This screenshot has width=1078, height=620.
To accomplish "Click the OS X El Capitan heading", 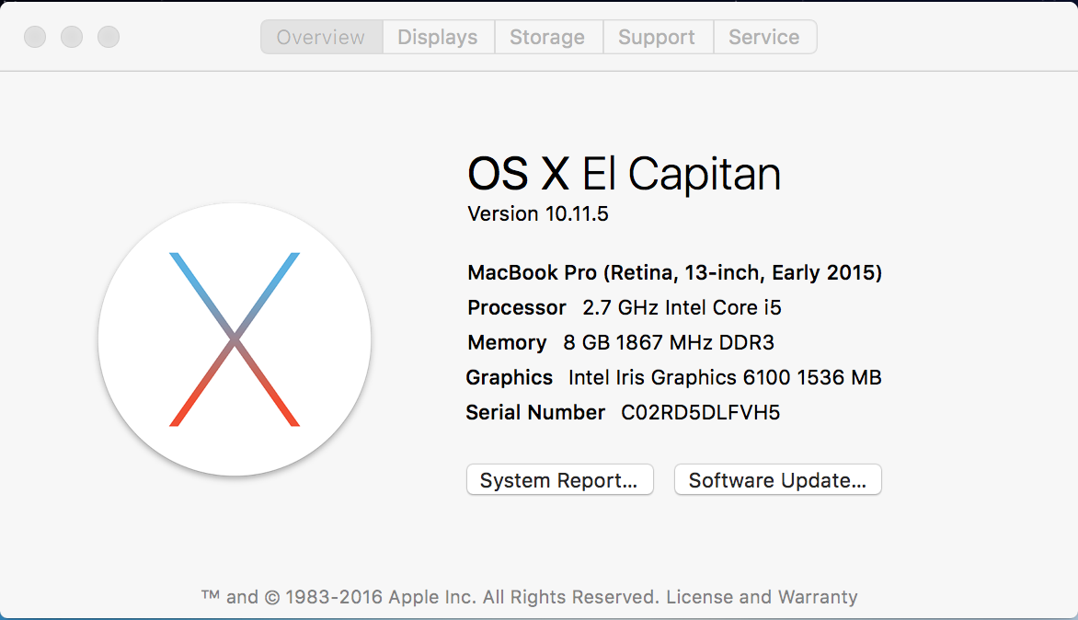I will click(x=624, y=174).
